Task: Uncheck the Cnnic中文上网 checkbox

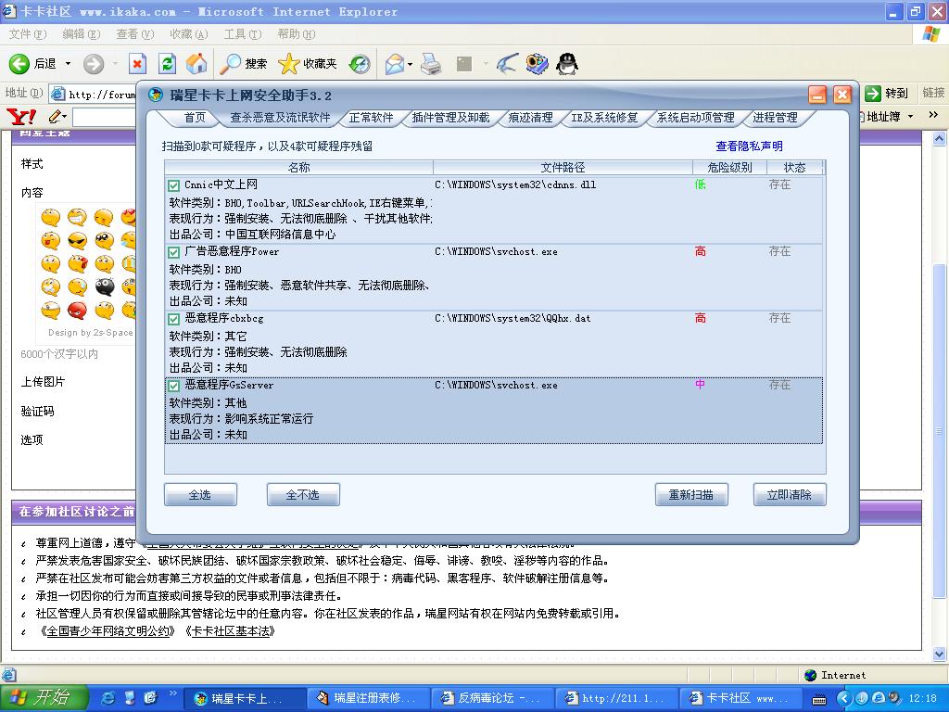Action: coord(173,185)
